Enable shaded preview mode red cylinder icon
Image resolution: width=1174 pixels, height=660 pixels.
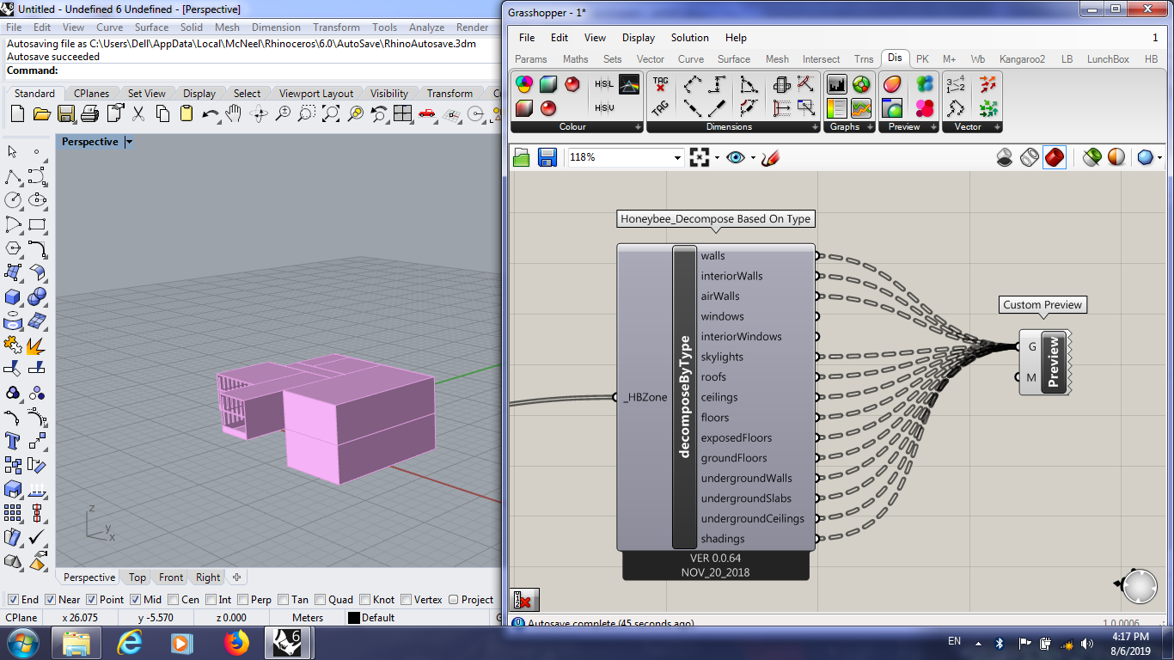tap(1055, 157)
